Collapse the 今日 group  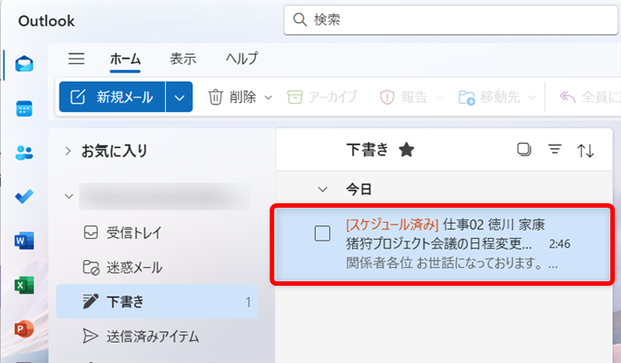click(323, 189)
